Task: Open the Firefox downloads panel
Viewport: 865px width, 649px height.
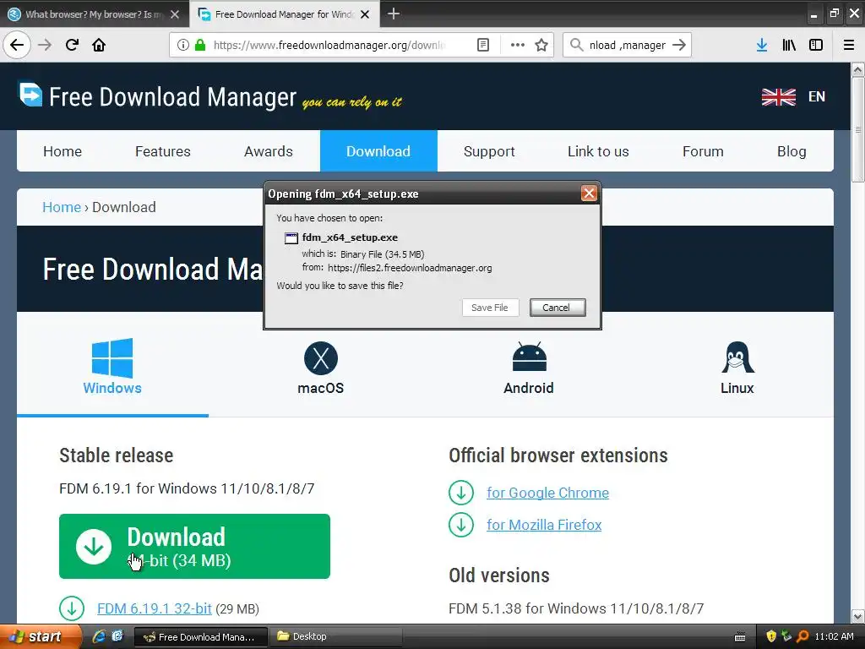Action: tap(762, 46)
